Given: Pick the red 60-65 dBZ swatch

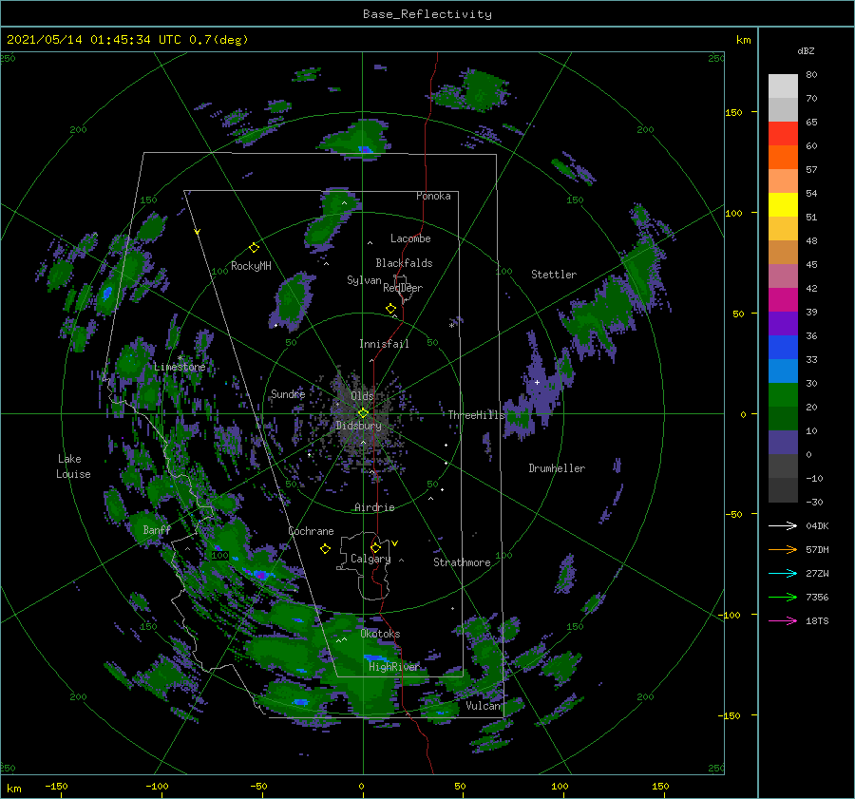Looking at the screenshot, I should pyautogui.click(x=783, y=134).
